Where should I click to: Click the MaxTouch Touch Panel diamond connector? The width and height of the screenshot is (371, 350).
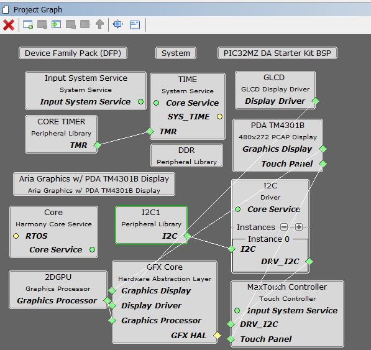(231, 339)
